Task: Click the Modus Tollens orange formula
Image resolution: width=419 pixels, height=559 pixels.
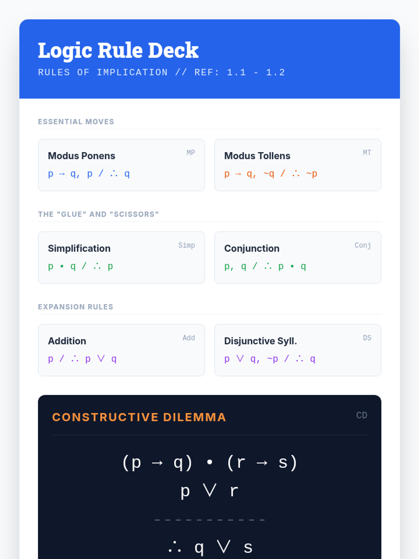Action: pos(271,174)
